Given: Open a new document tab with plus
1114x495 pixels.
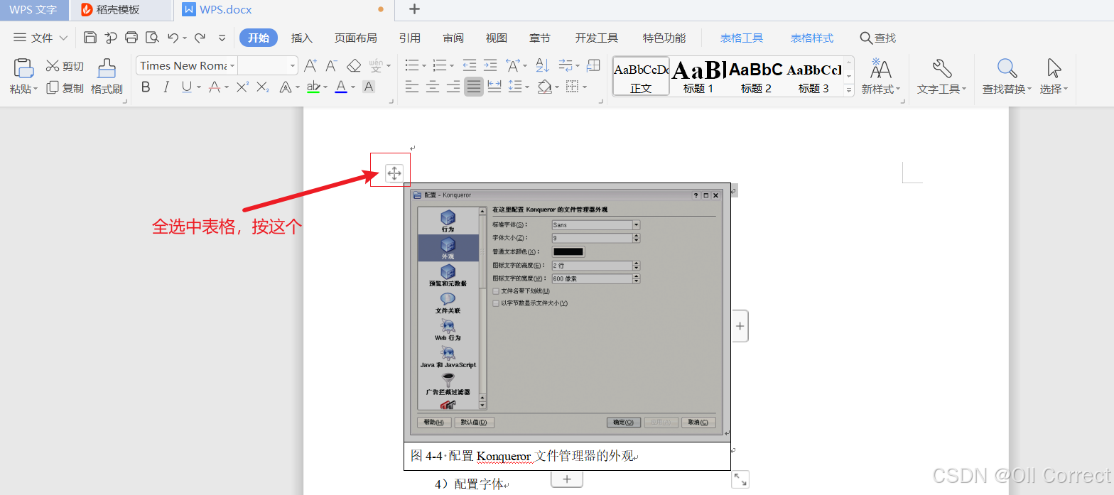Looking at the screenshot, I should coord(415,9).
